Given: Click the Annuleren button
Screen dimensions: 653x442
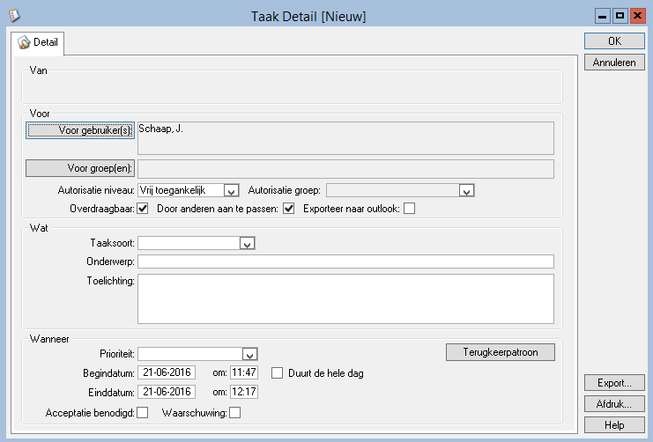Looking at the screenshot, I should (613, 63).
